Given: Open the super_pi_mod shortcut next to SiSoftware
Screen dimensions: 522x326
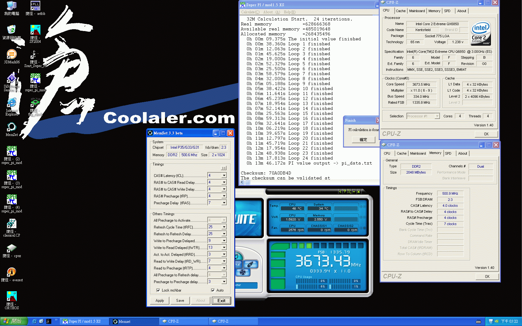Looking at the screenshot, I should click(x=35, y=82).
